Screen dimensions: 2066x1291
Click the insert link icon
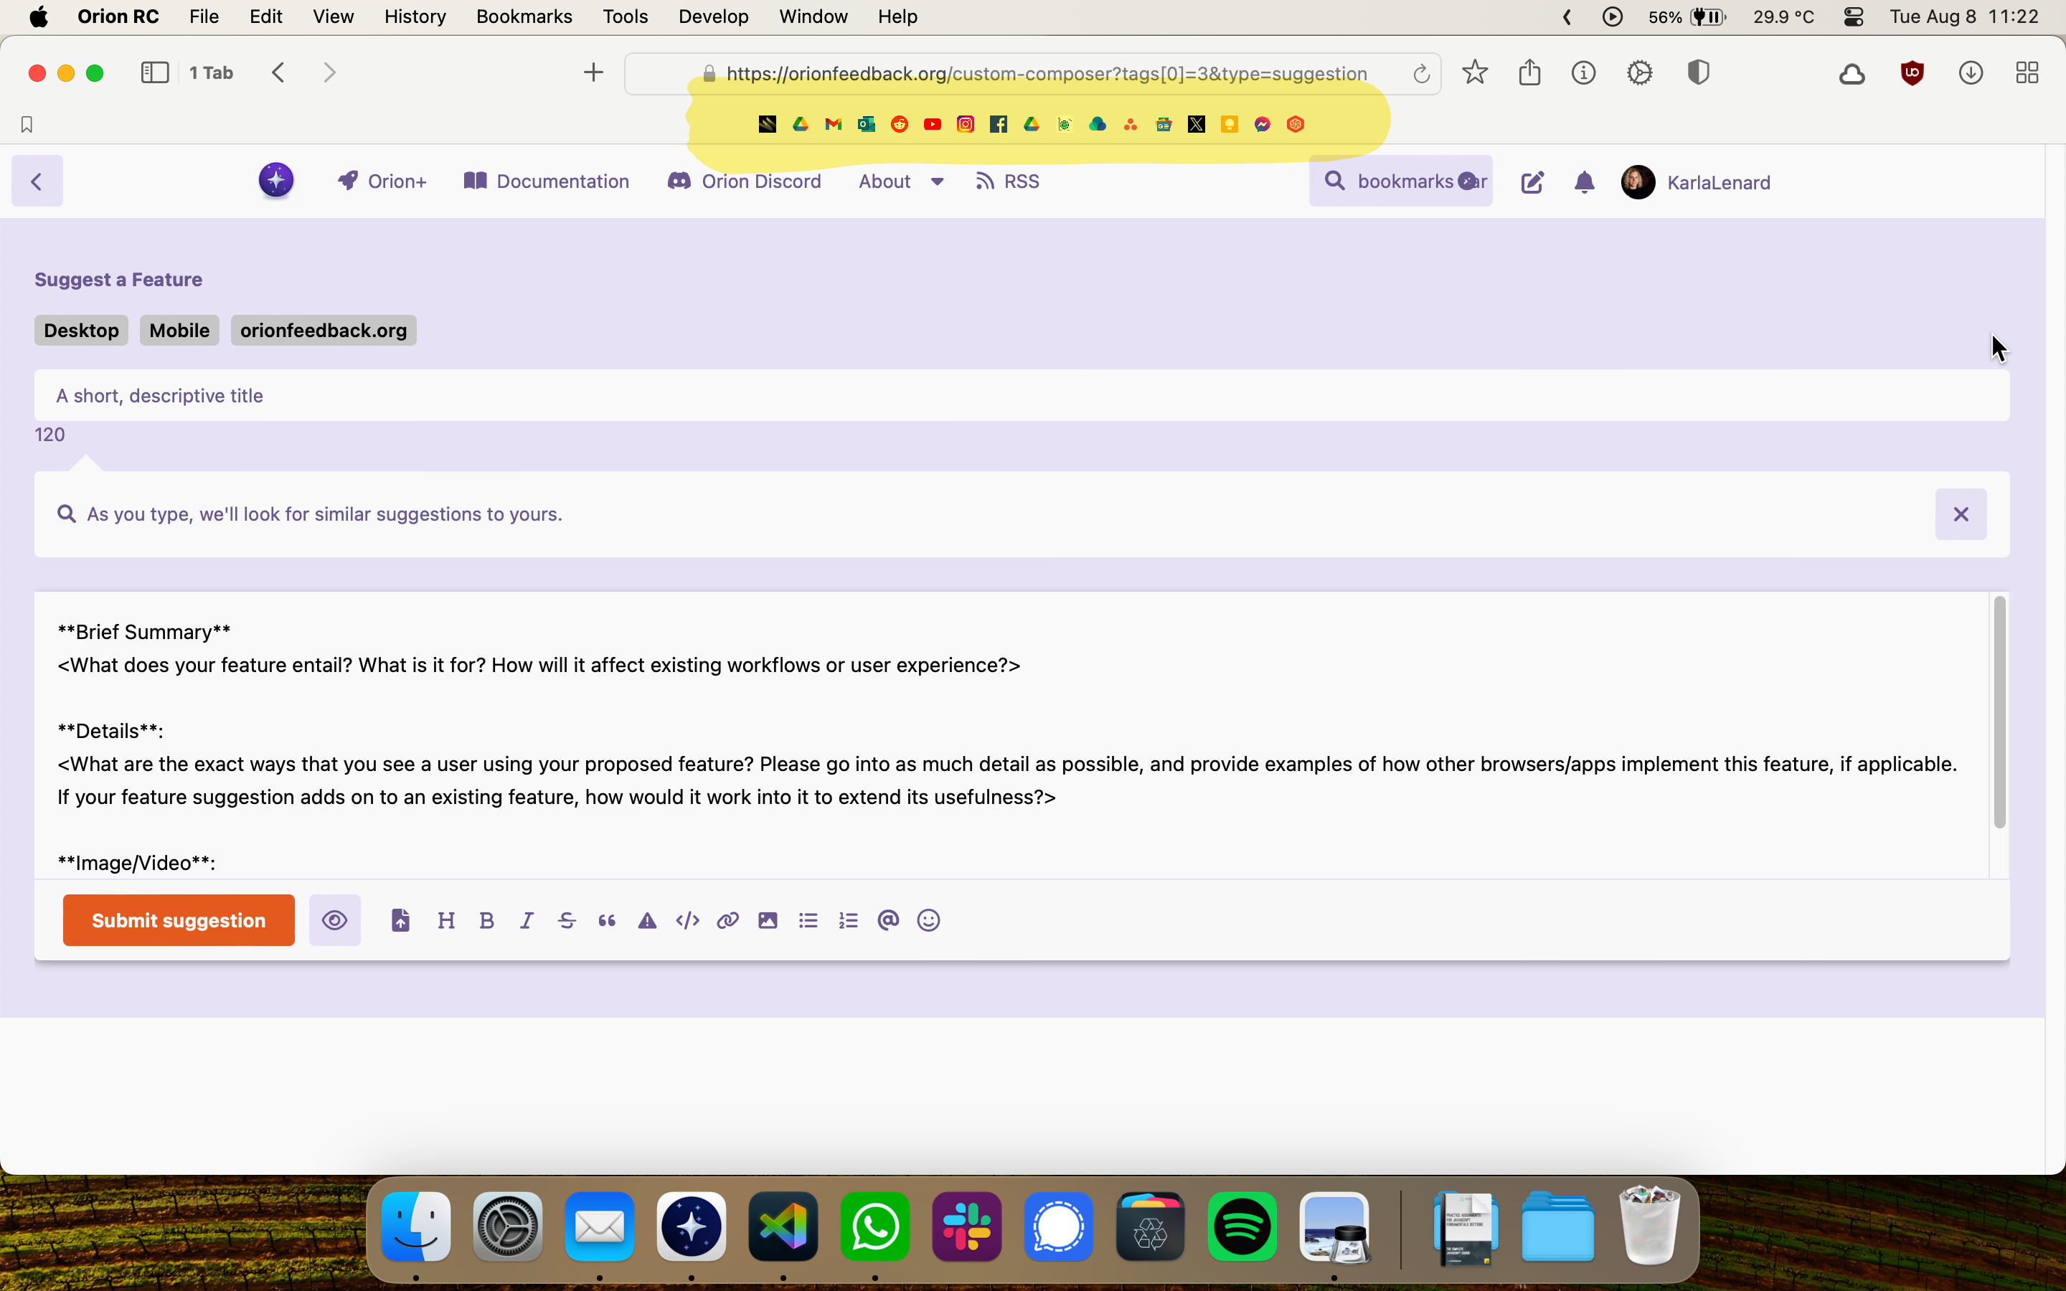[x=727, y=920]
